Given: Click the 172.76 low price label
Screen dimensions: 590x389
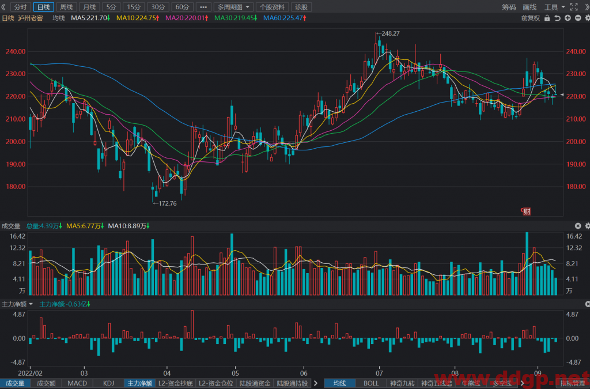Looking at the screenshot, I should click(168, 203).
